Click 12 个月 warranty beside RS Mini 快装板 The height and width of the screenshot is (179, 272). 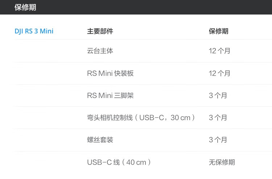click(219, 73)
